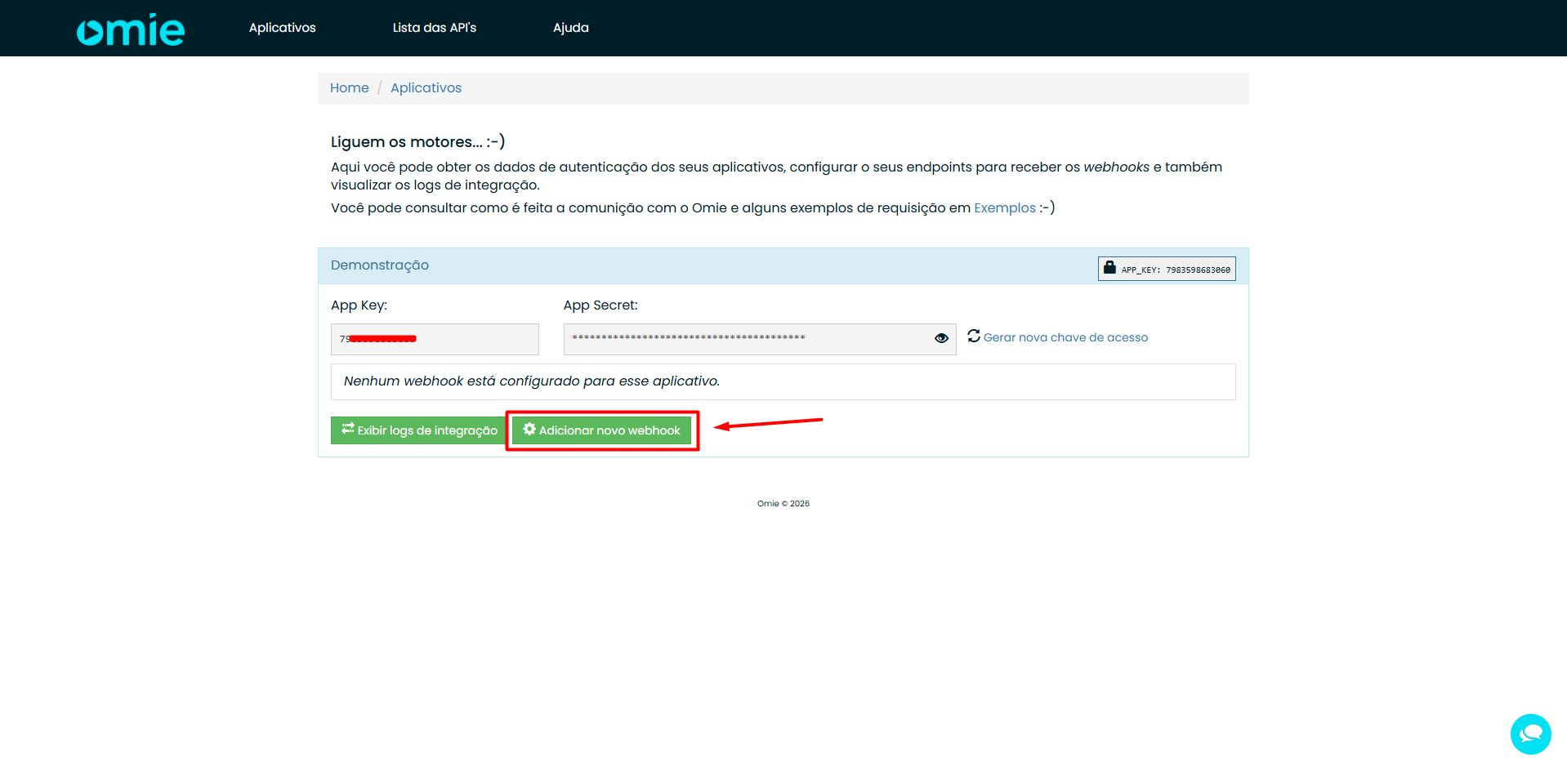This screenshot has width=1567, height=771.
Task: Click the APP_KEY lock badge
Action: pyautogui.click(x=1166, y=269)
